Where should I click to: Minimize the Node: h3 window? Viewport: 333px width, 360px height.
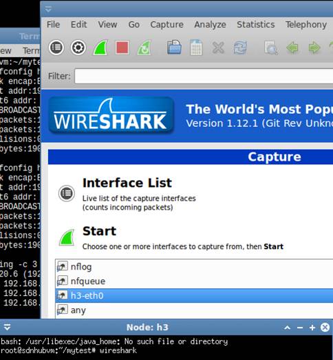[300, 328]
